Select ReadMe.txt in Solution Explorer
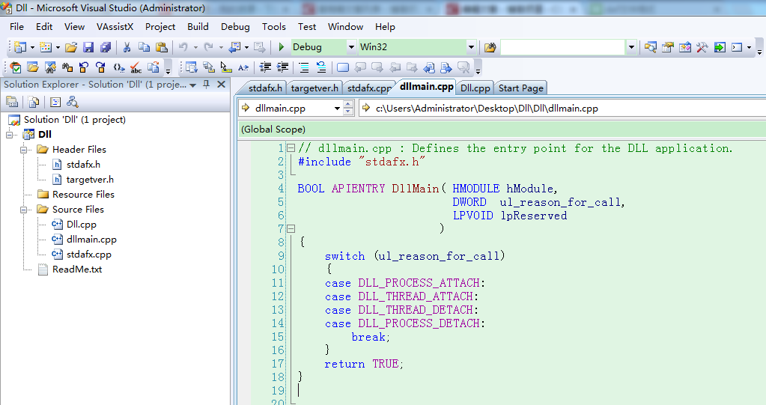Image resolution: width=766 pixels, height=405 pixels. click(x=77, y=270)
